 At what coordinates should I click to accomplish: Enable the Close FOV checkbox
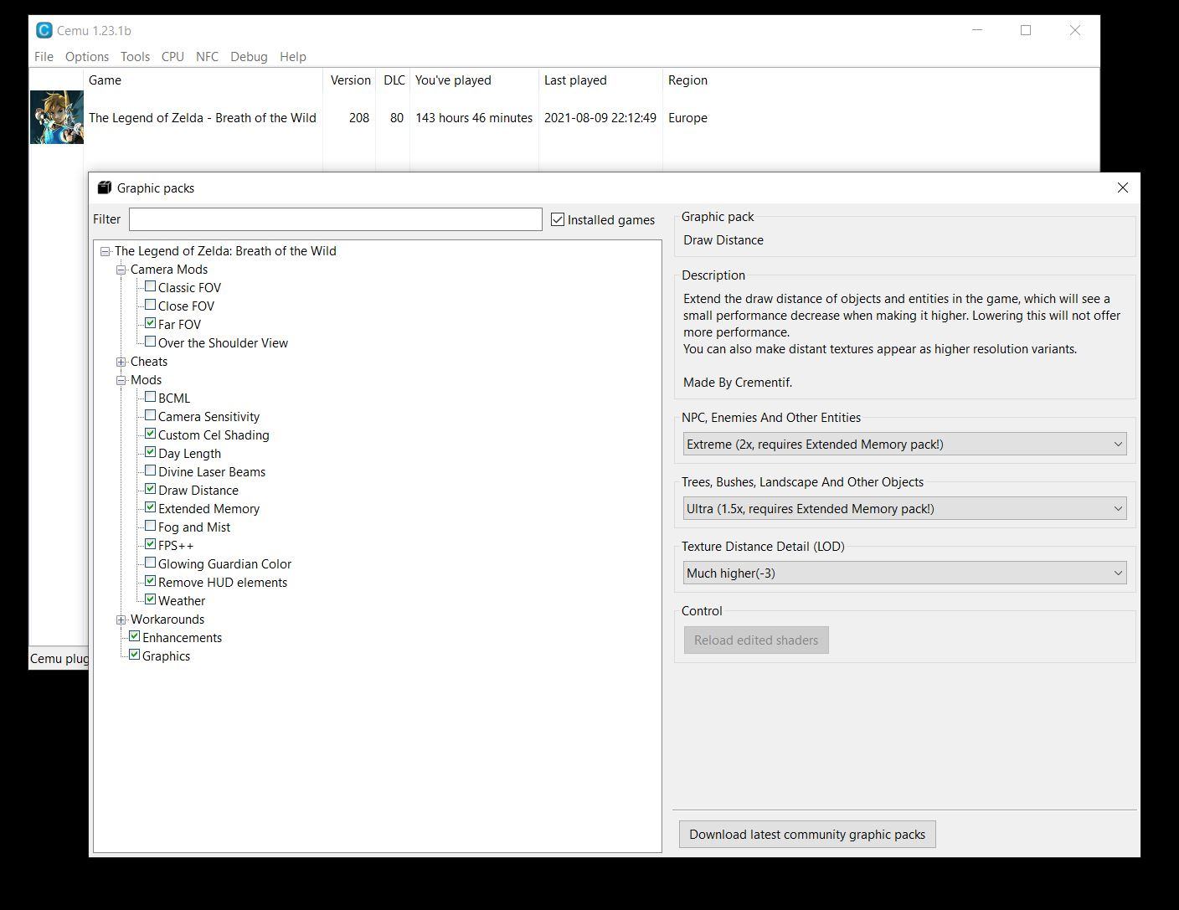pos(150,305)
